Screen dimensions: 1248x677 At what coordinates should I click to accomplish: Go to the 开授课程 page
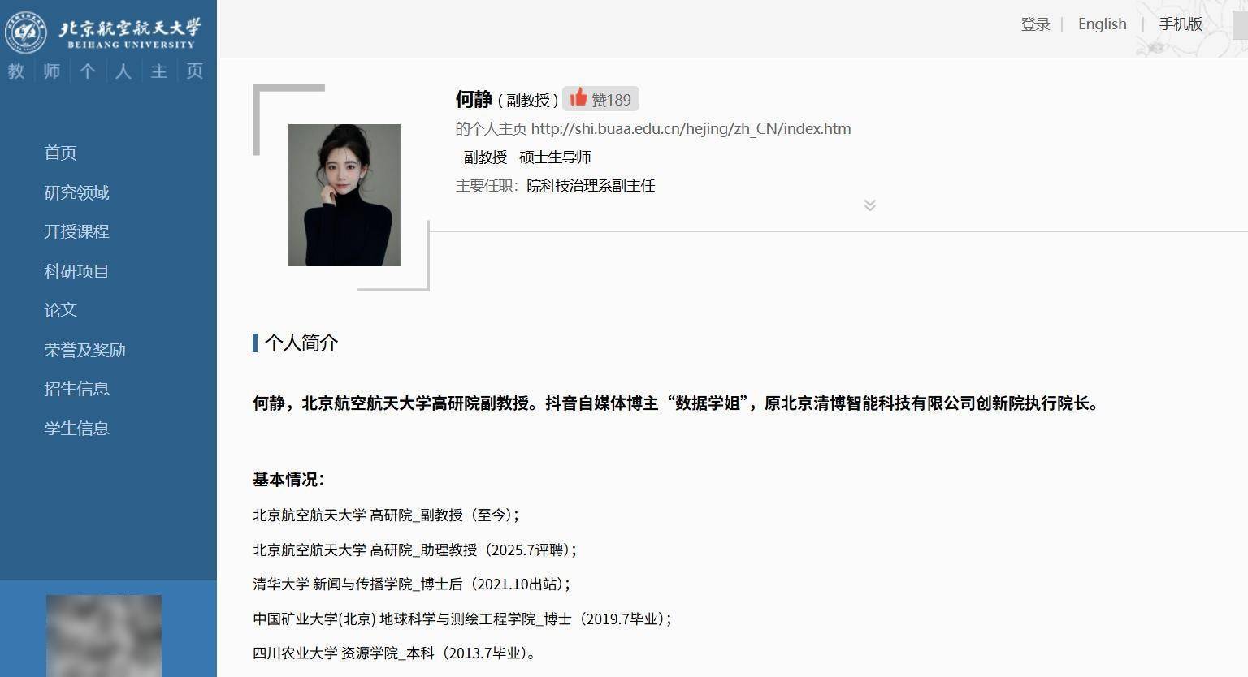[76, 231]
